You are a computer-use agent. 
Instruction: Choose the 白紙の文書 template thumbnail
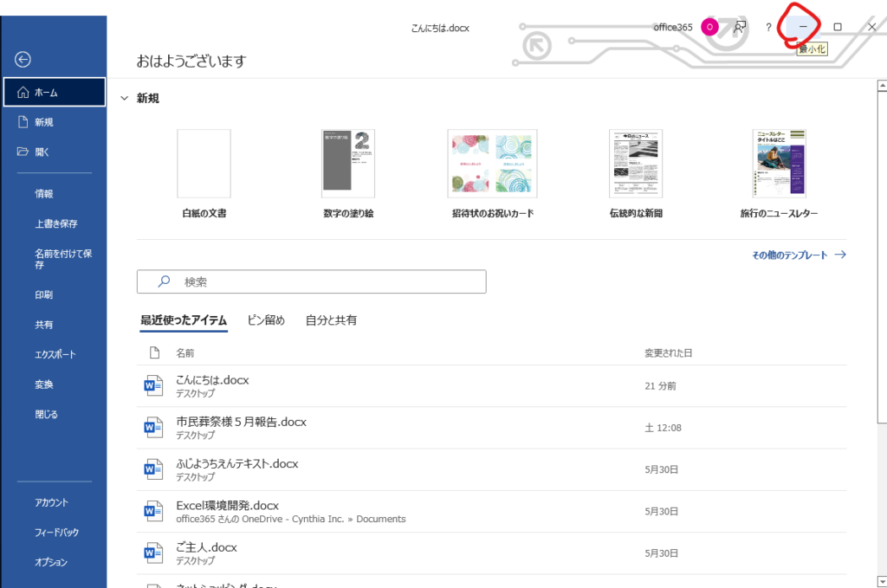204,164
